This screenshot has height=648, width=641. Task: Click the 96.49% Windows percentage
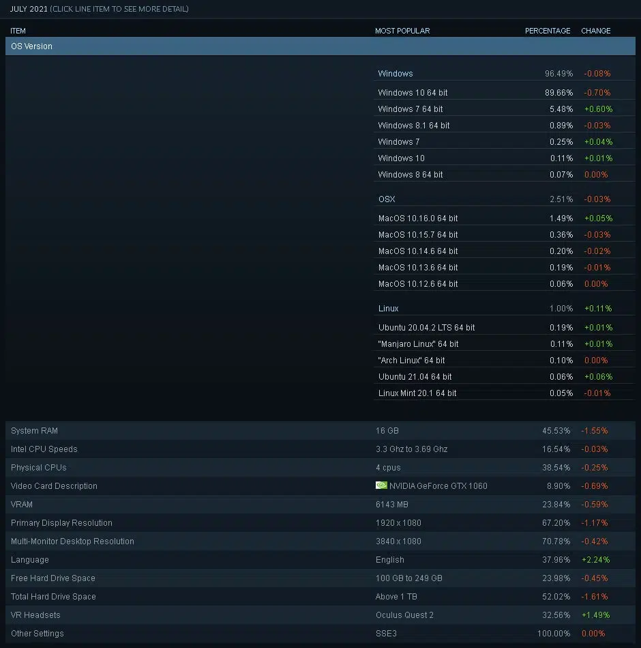(558, 74)
